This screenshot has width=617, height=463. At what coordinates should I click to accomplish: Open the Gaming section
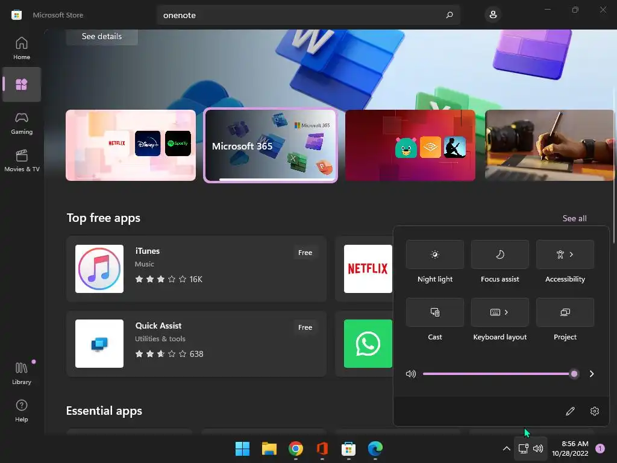pyautogui.click(x=22, y=123)
